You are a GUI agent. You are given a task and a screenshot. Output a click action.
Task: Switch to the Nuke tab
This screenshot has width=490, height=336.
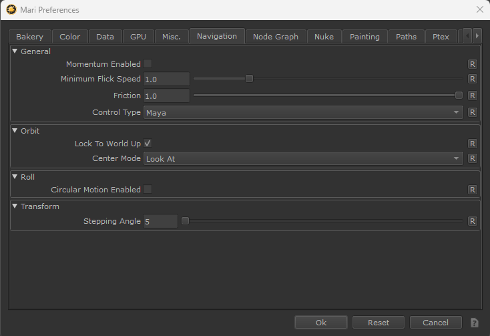point(324,37)
